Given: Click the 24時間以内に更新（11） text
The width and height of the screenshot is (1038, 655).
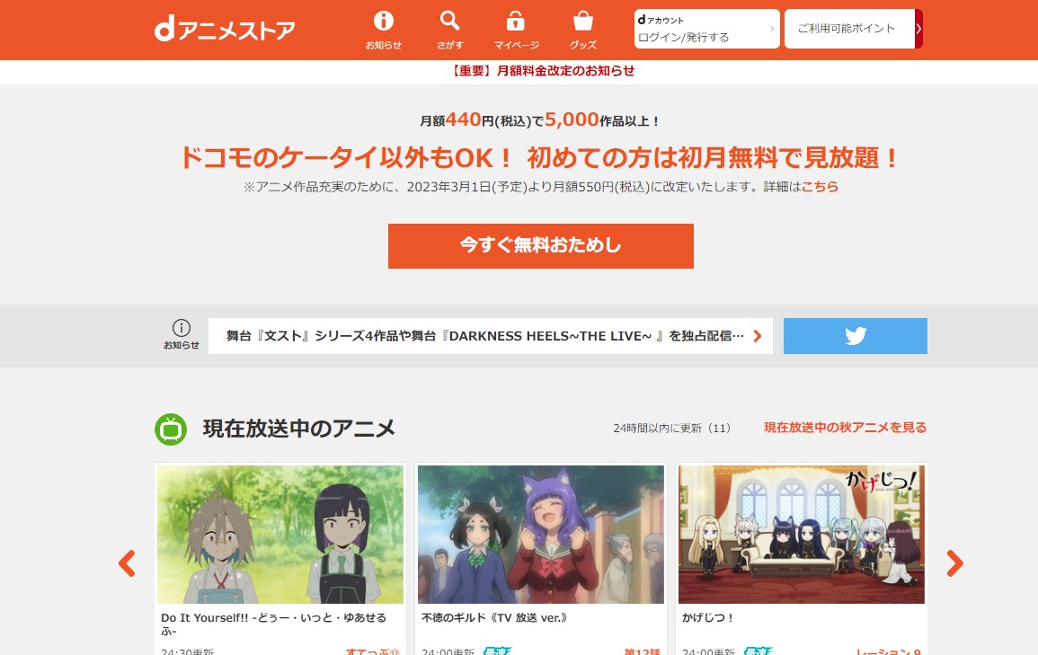Looking at the screenshot, I should 672,428.
